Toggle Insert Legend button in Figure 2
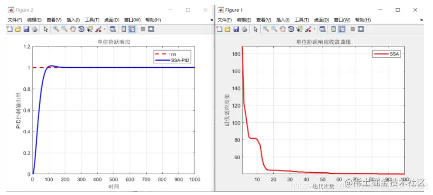433x195 pixels. click(132, 29)
